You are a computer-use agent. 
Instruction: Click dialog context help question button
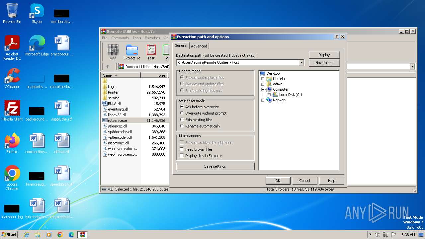tap(337, 37)
